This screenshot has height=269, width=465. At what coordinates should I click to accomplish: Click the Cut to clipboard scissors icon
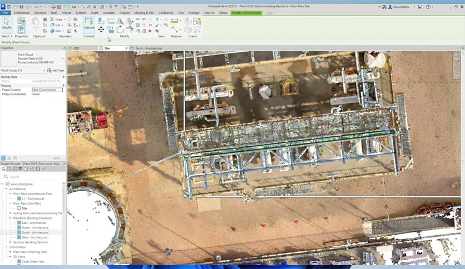(45, 19)
